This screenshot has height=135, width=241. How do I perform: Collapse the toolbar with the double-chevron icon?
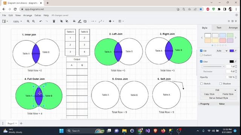point(236,21)
